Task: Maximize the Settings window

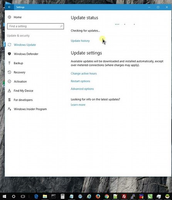Action: click(158, 7)
